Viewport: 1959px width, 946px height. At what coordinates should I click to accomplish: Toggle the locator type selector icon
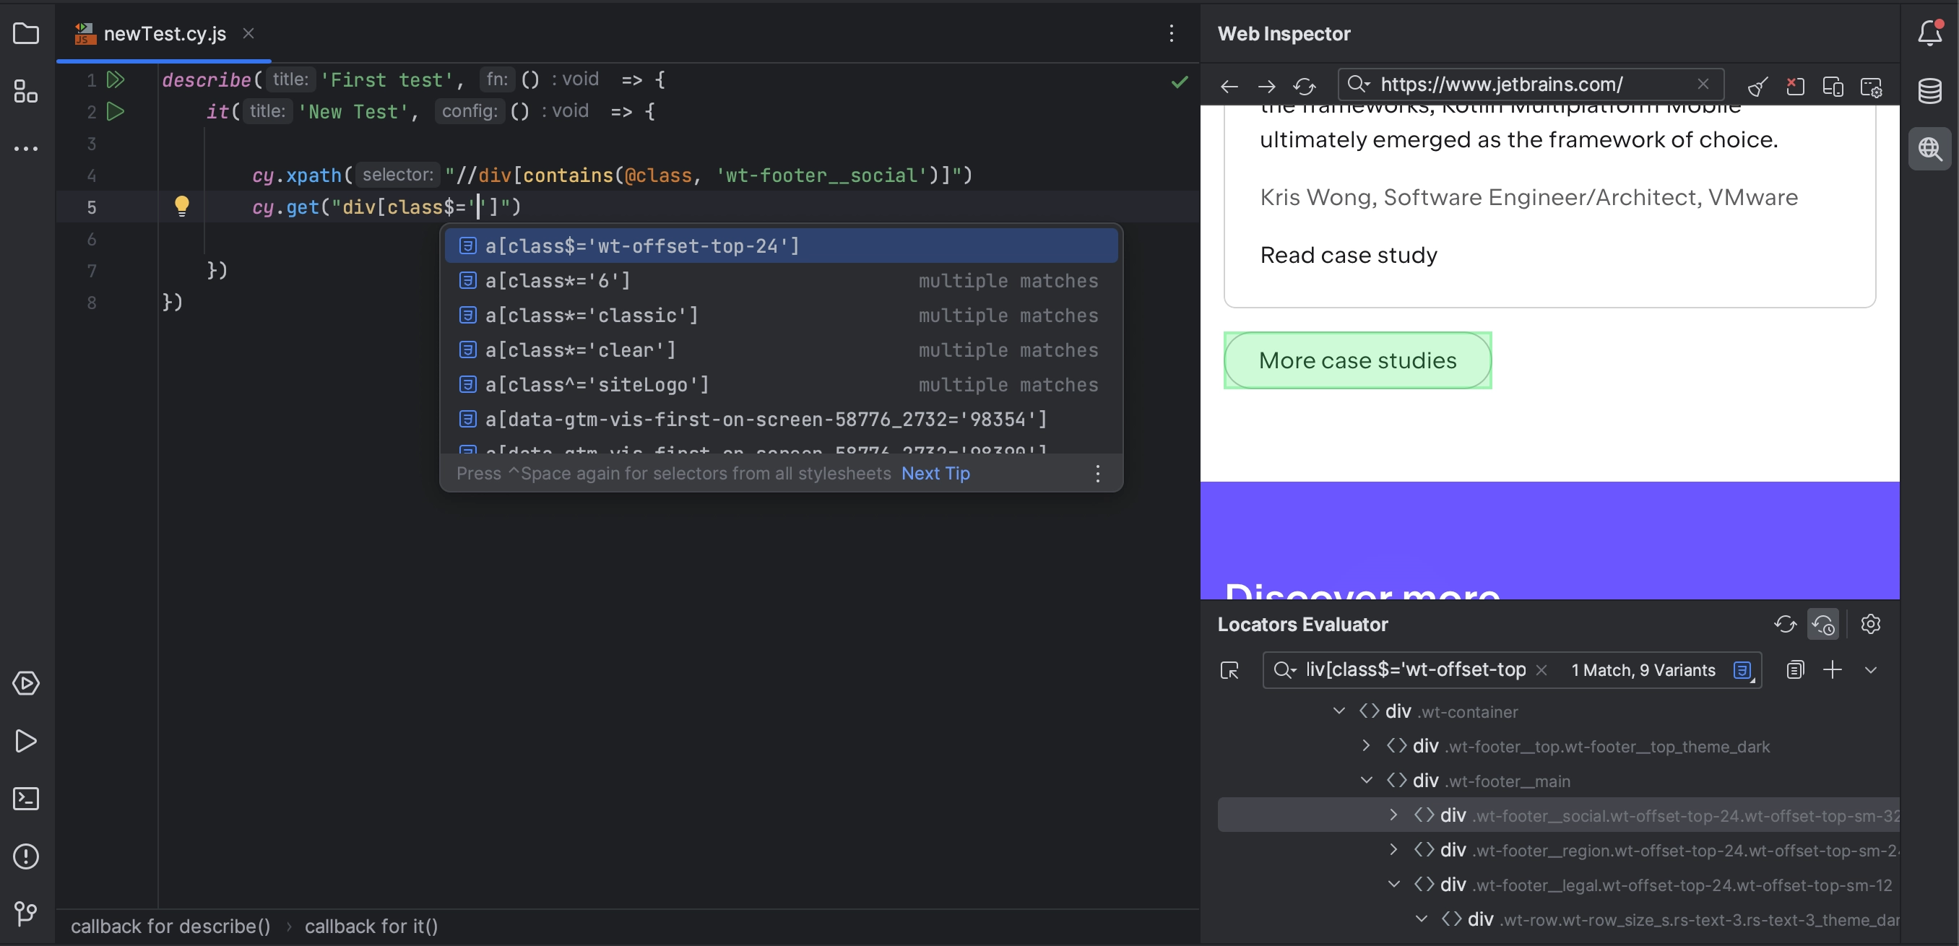point(1743,670)
